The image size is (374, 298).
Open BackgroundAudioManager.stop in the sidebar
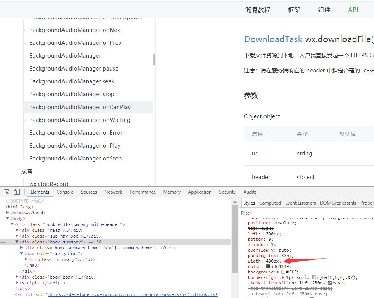(x=72, y=94)
